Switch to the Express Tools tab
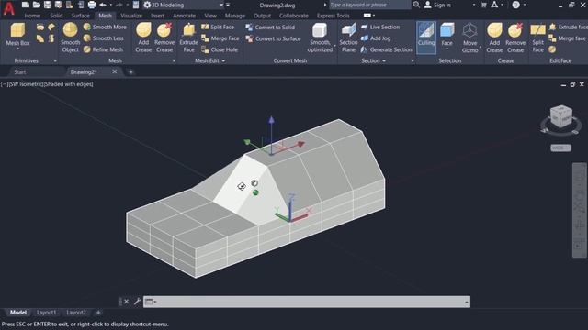 [333, 16]
